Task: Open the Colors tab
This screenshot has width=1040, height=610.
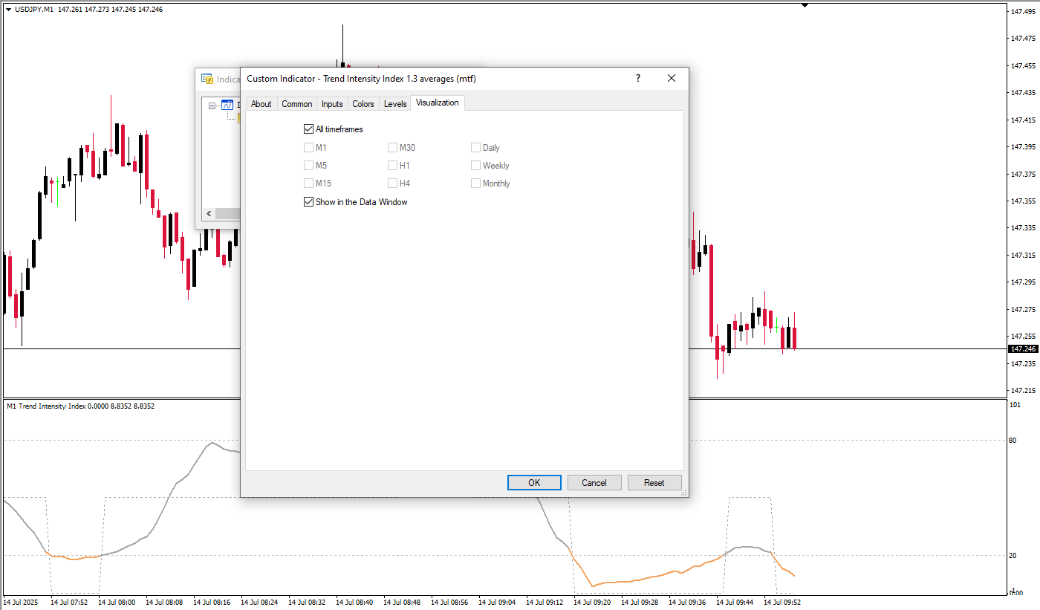Action: click(363, 104)
